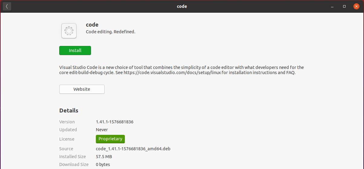Click the Version label in Details
This screenshot has width=364, height=169.
click(67, 122)
